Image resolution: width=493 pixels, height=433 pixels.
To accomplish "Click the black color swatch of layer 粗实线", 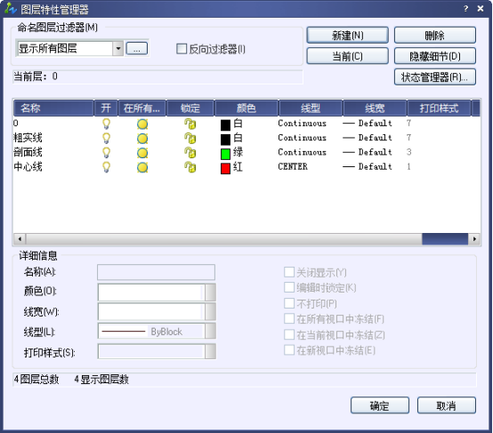I will point(225,140).
